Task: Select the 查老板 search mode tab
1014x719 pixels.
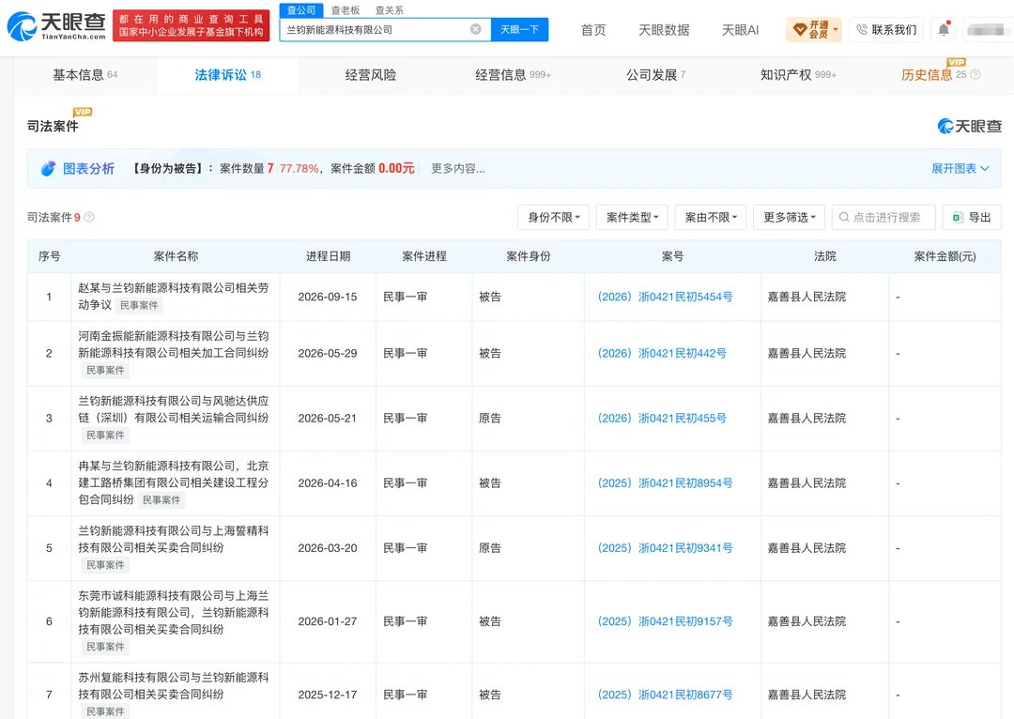Action: [x=346, y=10]
